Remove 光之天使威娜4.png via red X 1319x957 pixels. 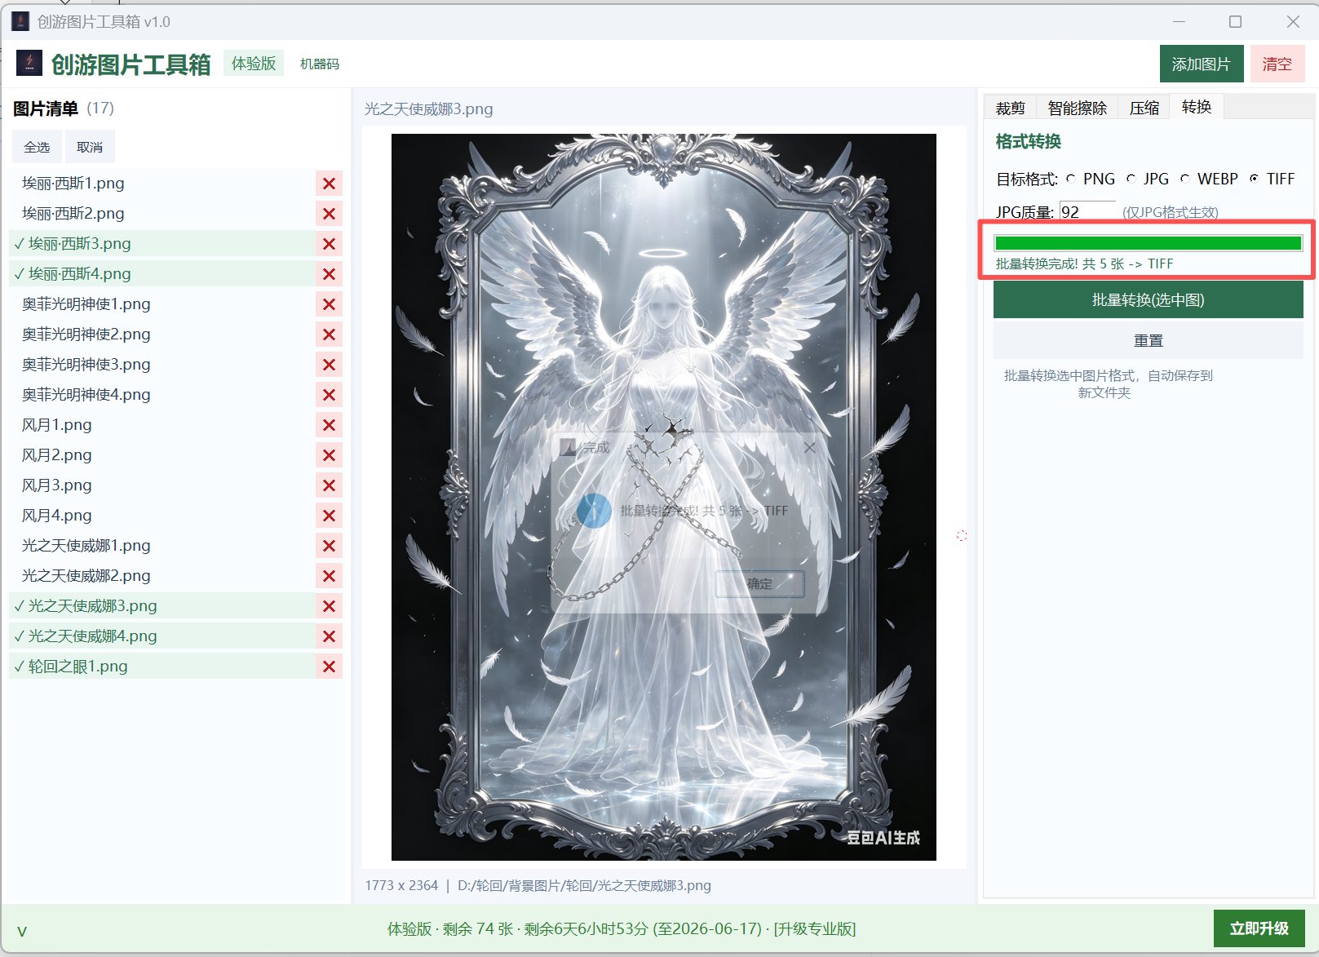(329, 636)
